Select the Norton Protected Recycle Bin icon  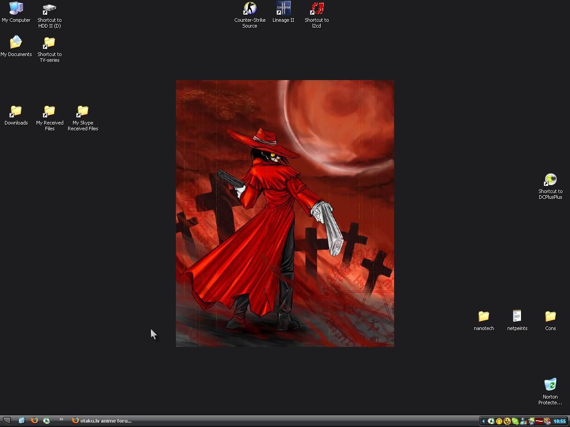[x=550, y=391]
